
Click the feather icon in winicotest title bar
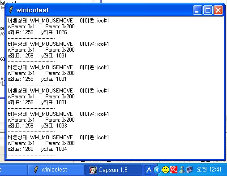[x=11, y=10]
